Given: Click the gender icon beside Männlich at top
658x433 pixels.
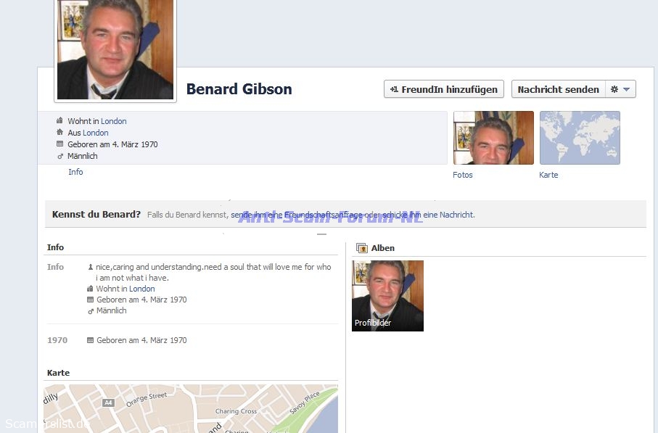Looking at the screenshot, I should click(x=60, y=156).
